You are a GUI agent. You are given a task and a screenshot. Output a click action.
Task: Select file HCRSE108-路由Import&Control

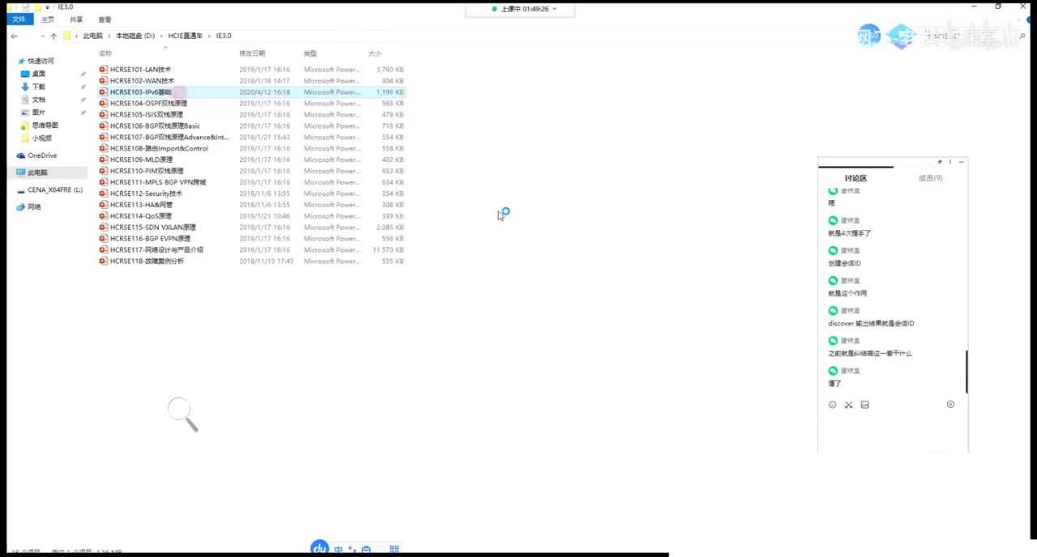(159, 149)
